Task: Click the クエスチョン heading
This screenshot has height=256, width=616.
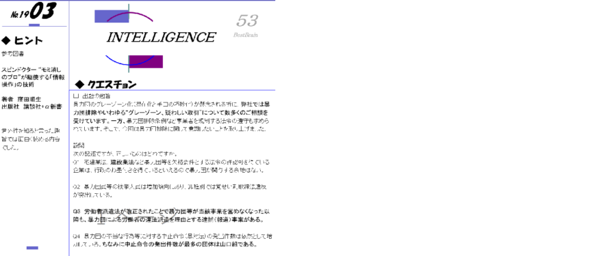Action: tap(112, 84)
